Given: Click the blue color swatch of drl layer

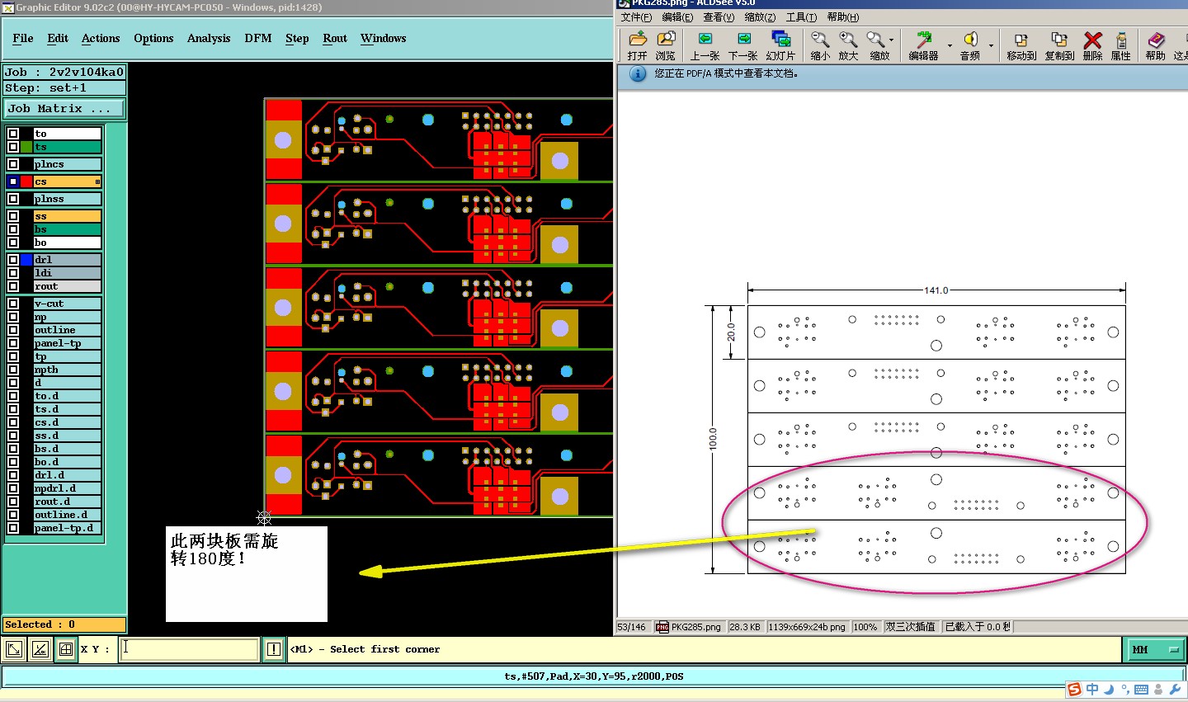Looking at the screenshot, I should coord(26,260).
